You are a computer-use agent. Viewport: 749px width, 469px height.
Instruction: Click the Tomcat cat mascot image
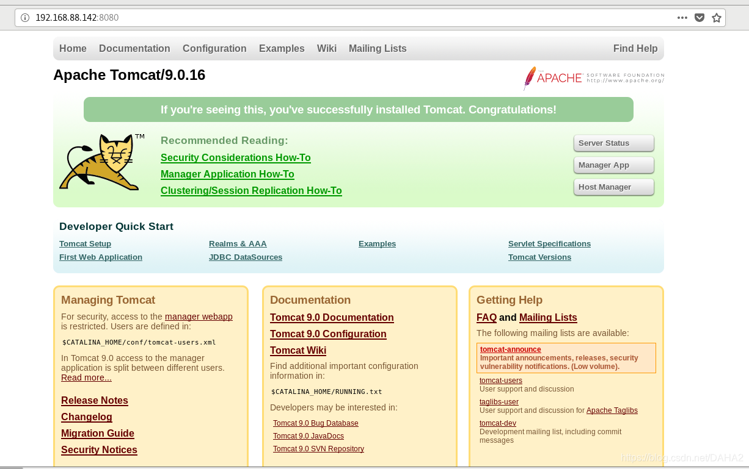tap(102, 162)
